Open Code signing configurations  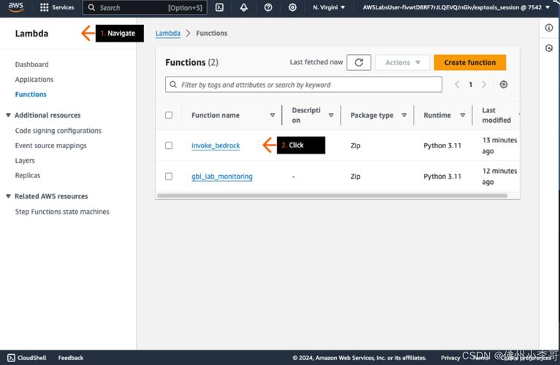pos(58,131)
